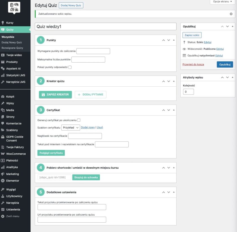
Task: Collapse the Punkty panel
Action: pyautogui.click(x=174, y=40)
